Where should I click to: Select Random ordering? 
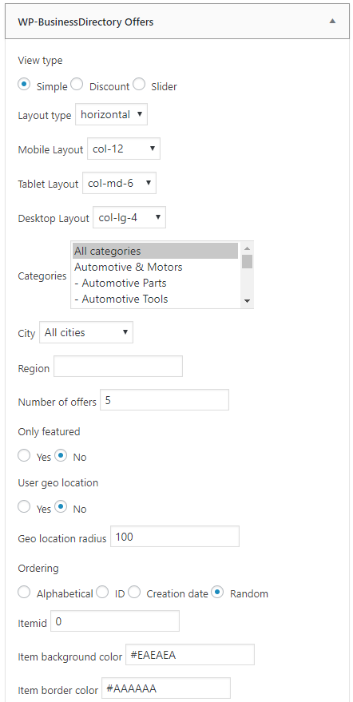[218, 592]
